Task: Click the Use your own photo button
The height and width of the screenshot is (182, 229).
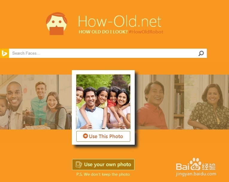Action: tap(103, 164)
